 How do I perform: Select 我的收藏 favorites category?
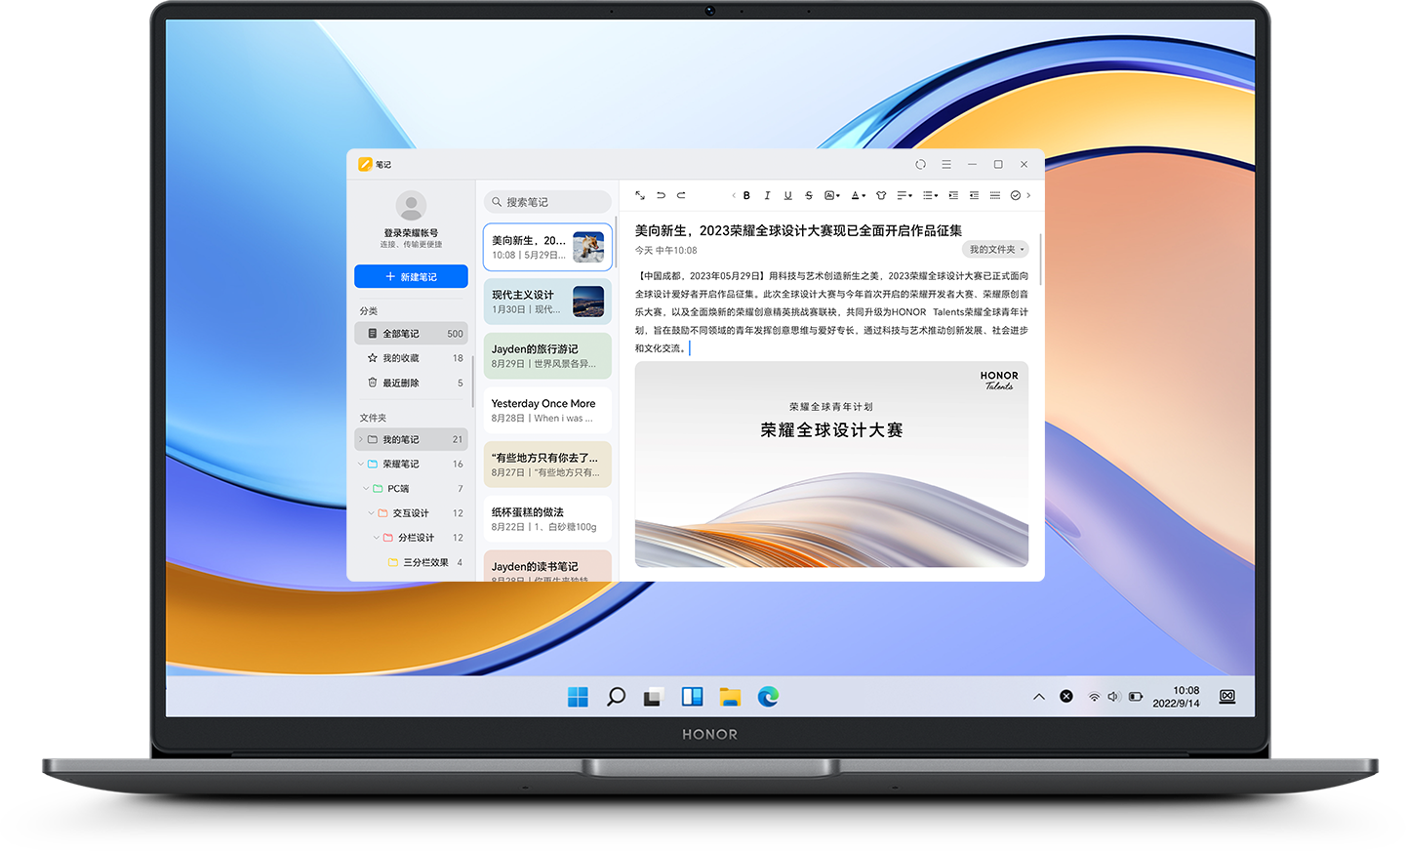[401, 358]
